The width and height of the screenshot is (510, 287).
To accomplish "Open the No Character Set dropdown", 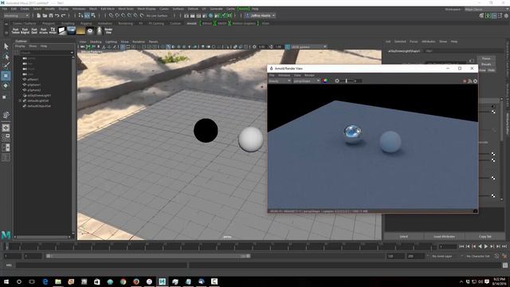I will 478,256.
